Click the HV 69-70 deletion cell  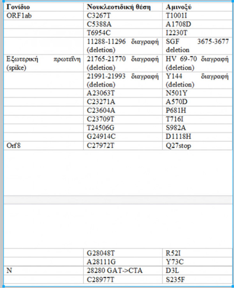[197, 63]
